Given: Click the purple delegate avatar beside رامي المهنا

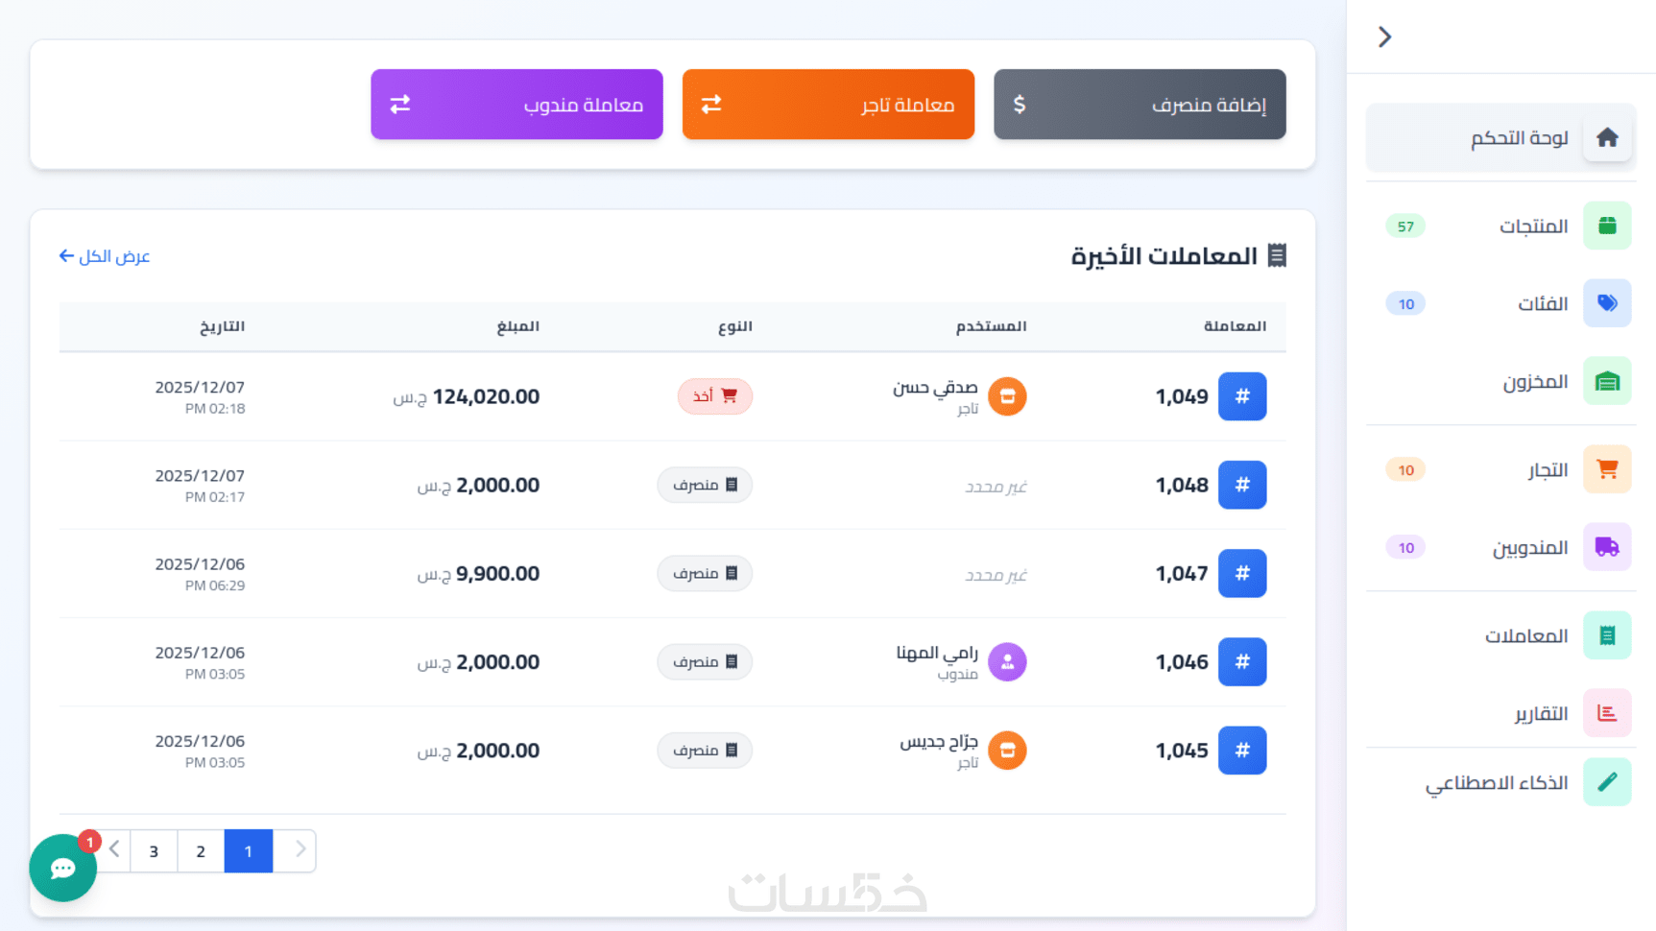Looking at the screenshot, I should pyautogui.click(x=1007, y=662).
